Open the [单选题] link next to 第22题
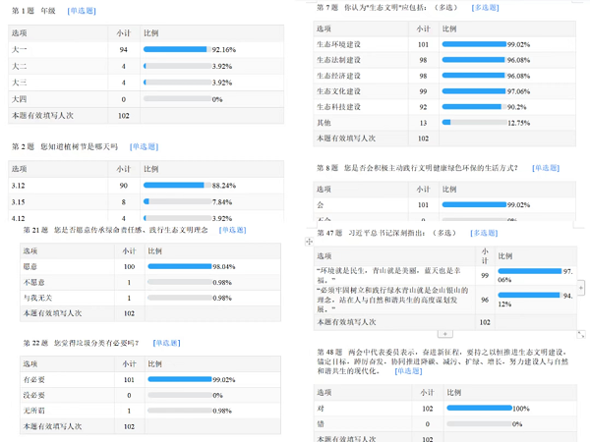This screenshot has height=442, width=590. (x=166, y=343)
